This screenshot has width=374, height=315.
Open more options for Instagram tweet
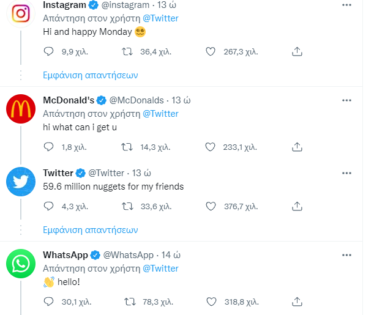(x=346, y=5)
